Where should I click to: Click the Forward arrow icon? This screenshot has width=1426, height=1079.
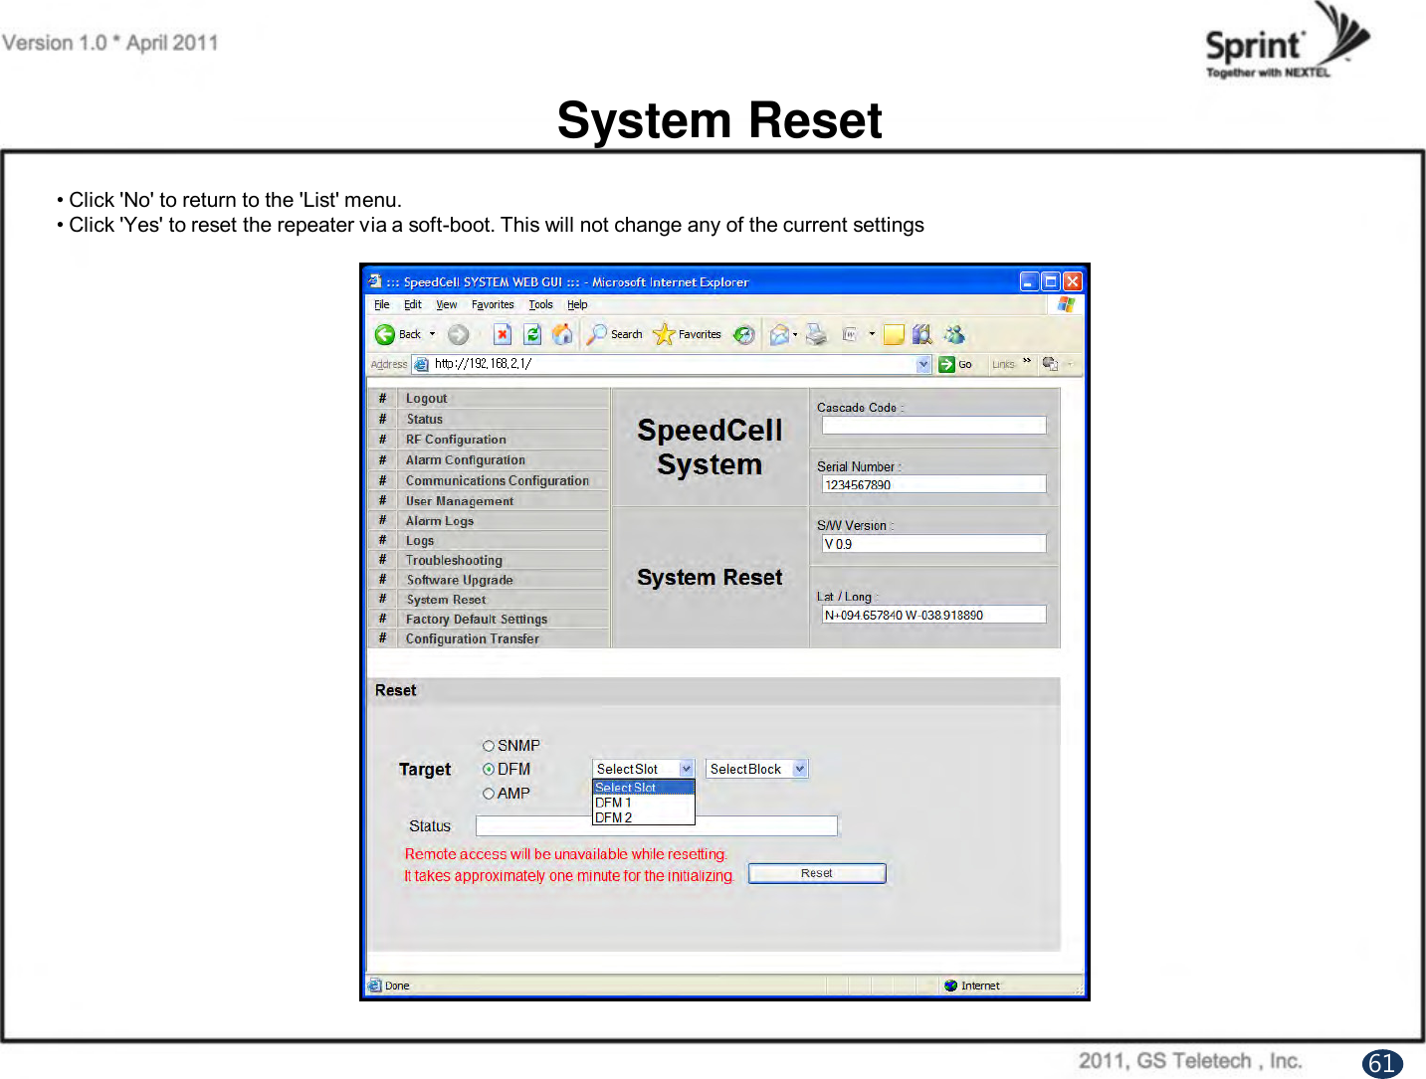click(458, 334)
